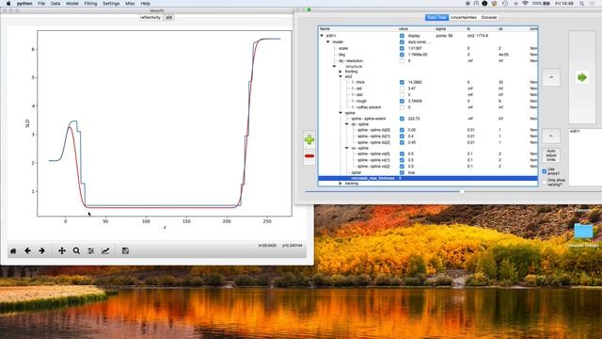This screenshot has width=602, height=339.
Task: Click the small button left of green arrow
Action: coord(551,77)
